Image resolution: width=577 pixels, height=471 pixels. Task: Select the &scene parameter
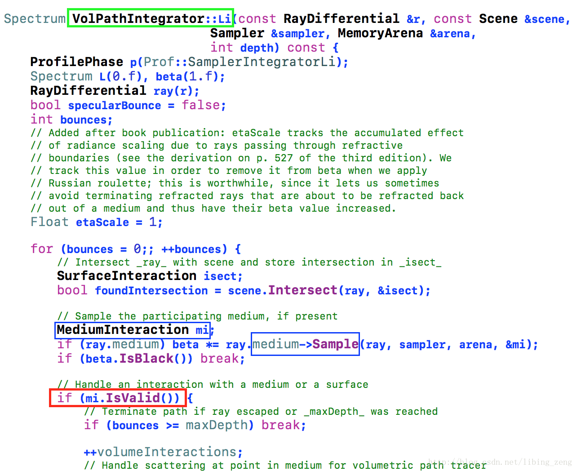coord(545,19)
